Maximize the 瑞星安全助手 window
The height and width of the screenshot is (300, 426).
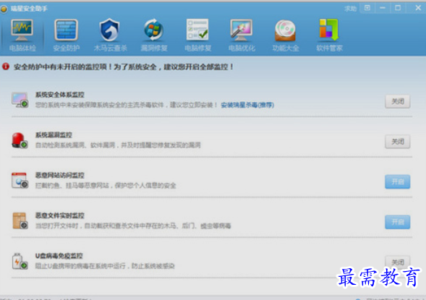pos(398,8)
